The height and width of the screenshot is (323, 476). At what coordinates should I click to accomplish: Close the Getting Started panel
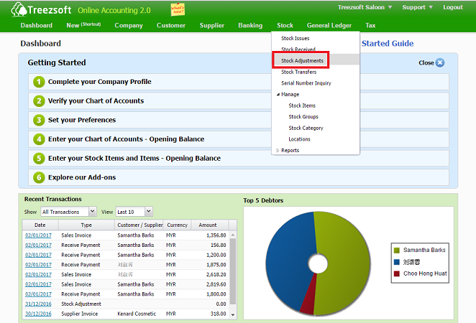[439, 62]
